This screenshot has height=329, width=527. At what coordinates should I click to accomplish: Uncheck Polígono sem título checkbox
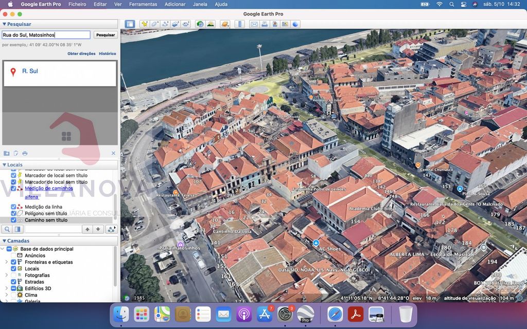point(13,213)
